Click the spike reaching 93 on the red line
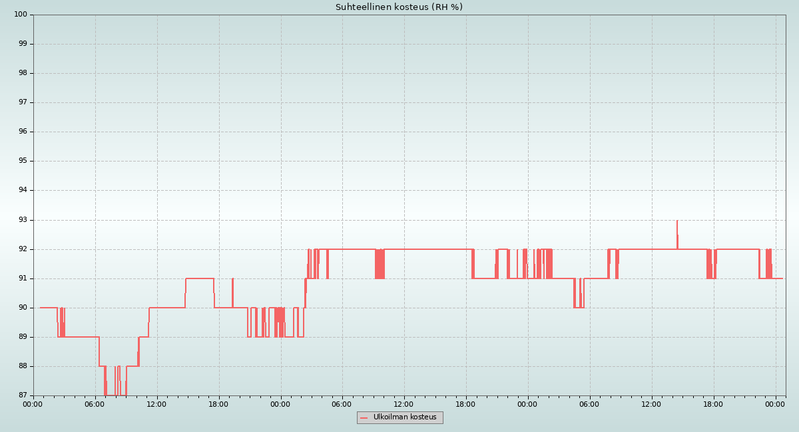Screen dimensions: 799x432 (x=677, y=222)
